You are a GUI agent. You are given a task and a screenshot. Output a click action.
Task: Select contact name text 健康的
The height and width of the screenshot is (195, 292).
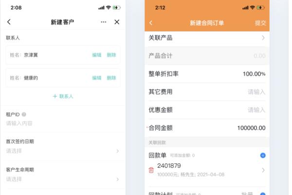tap(31, 78)
